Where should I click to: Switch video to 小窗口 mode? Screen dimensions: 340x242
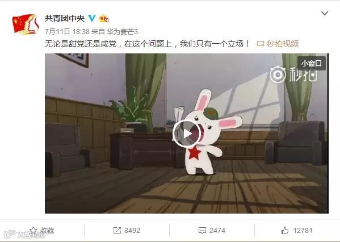(x=312, y=64)
